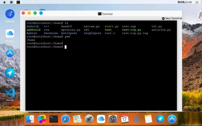Click the 'handtf' directory name
Viewport: 202px width, 126px height.
tap(66, 26)
